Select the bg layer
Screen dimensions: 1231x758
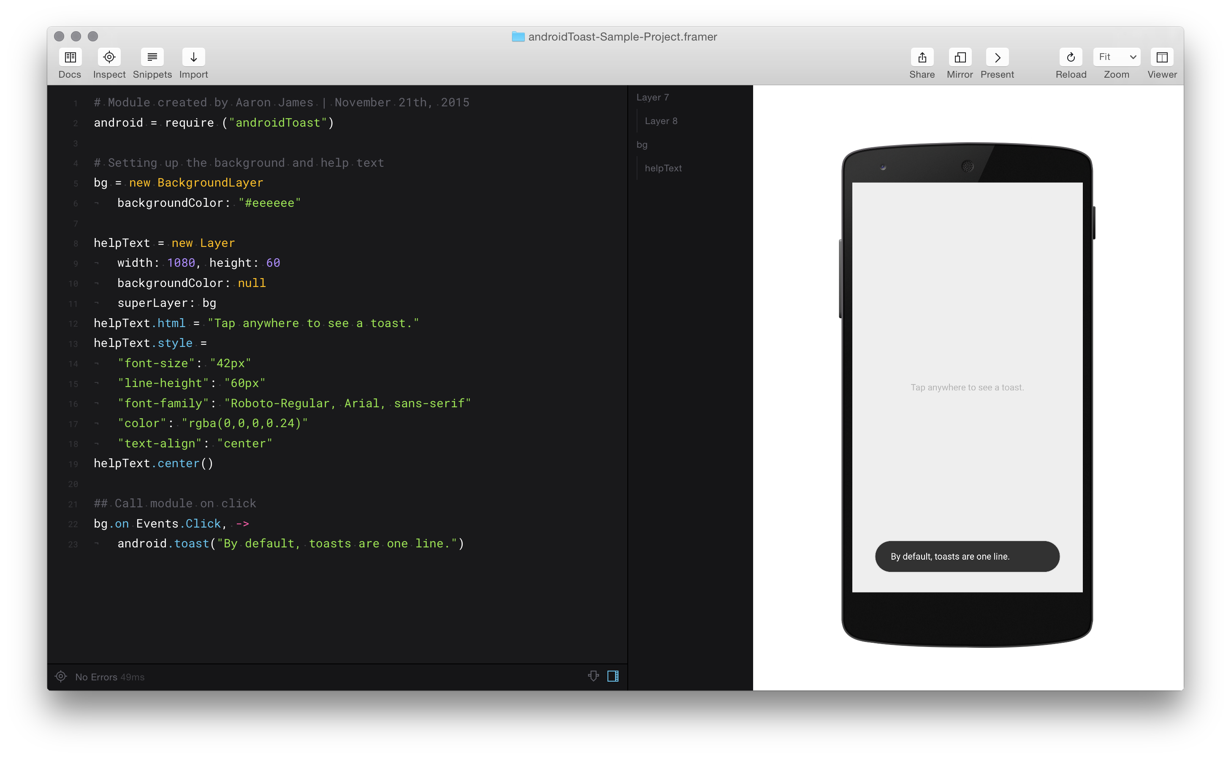click(642, 145)
